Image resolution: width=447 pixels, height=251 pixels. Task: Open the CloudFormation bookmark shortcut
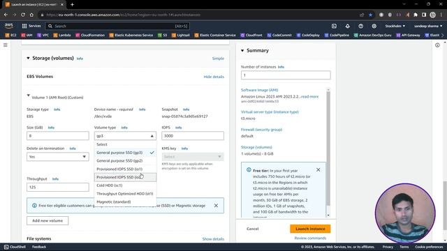pyautogui.click(x=90, y=36)
